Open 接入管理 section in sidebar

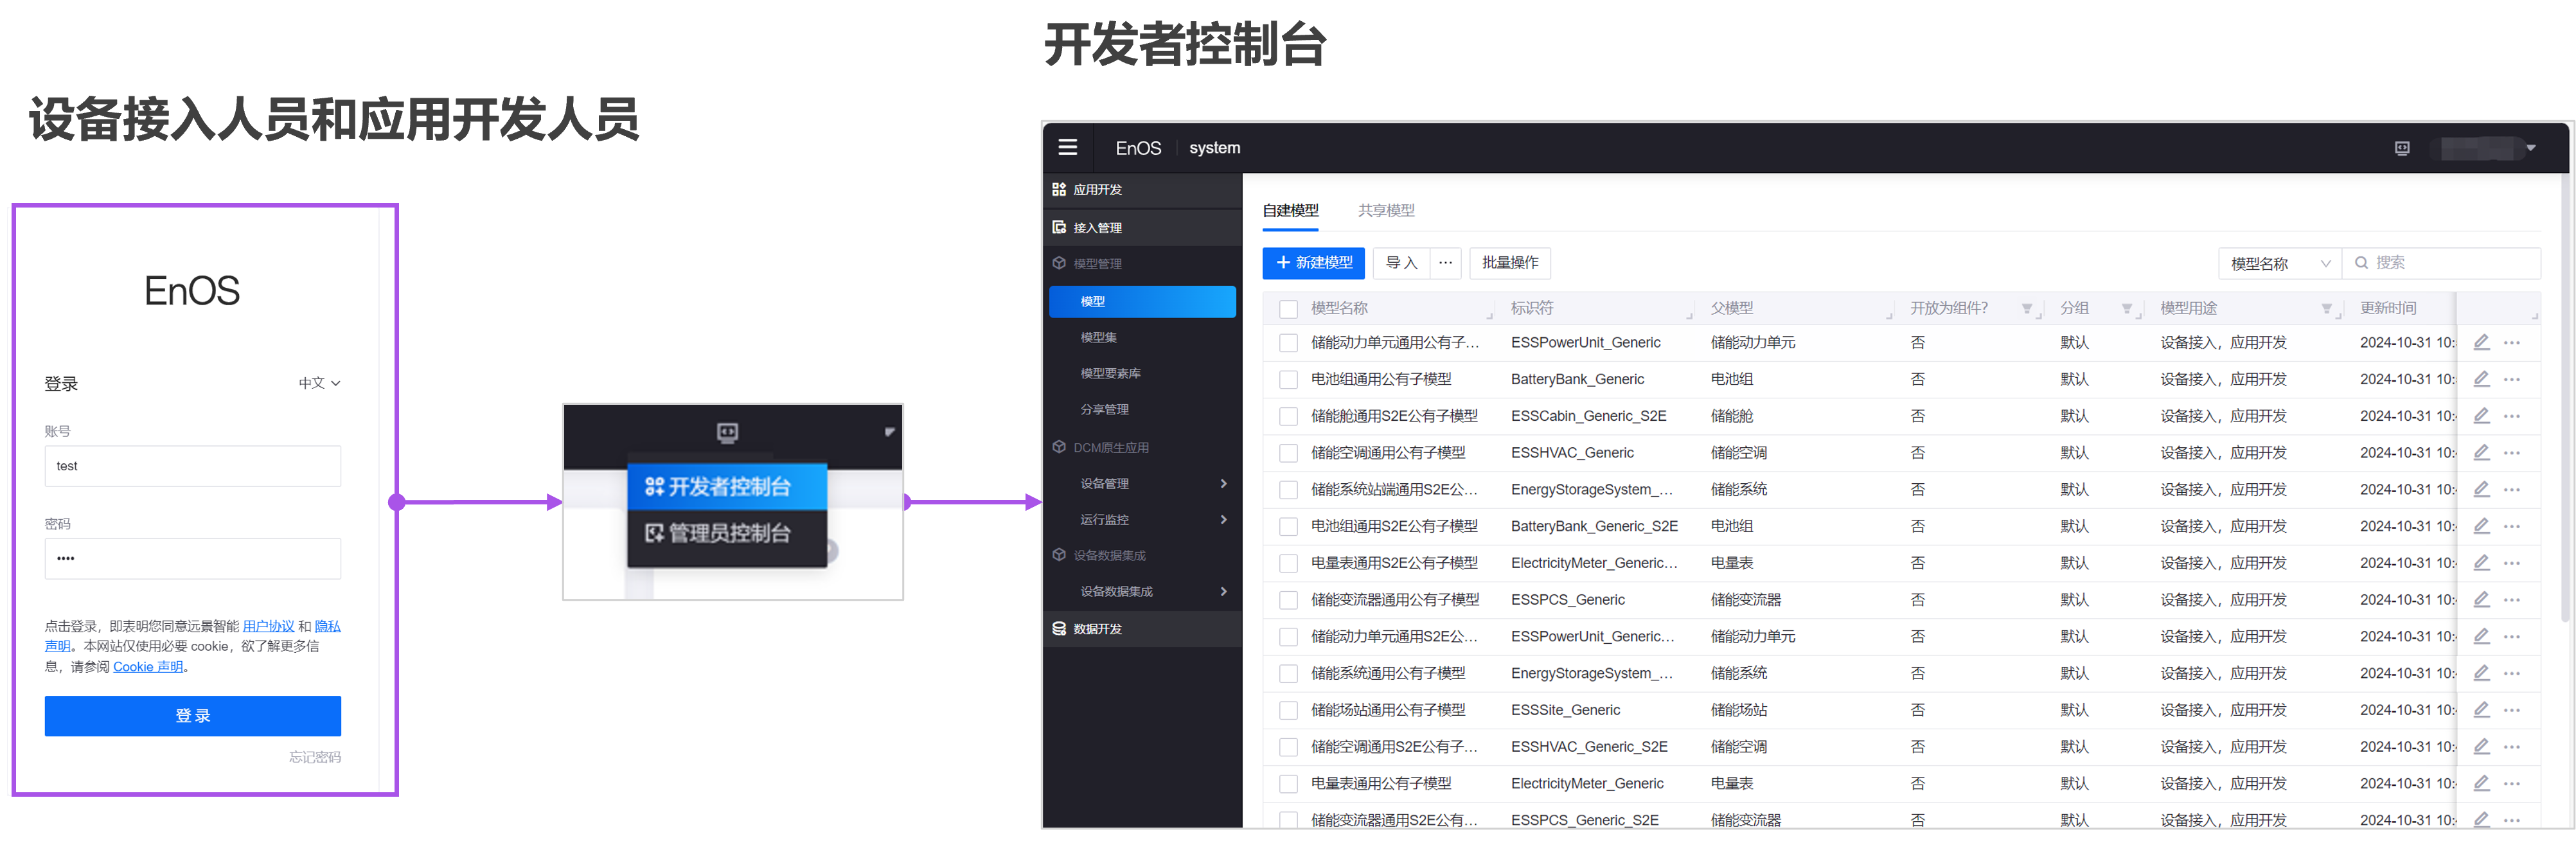click(1142, 228)
